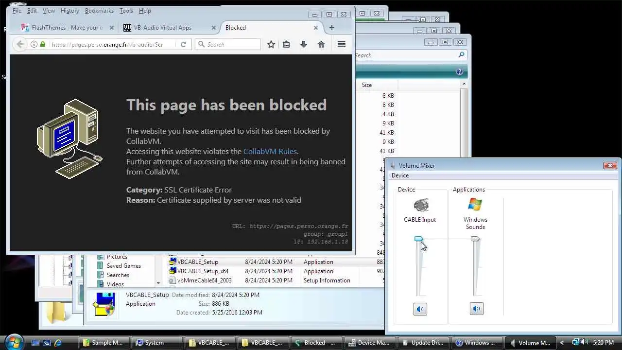Open the Firefox hamburger menu
The height and width of the screenshot is (350, 622).
pos(342,44)
